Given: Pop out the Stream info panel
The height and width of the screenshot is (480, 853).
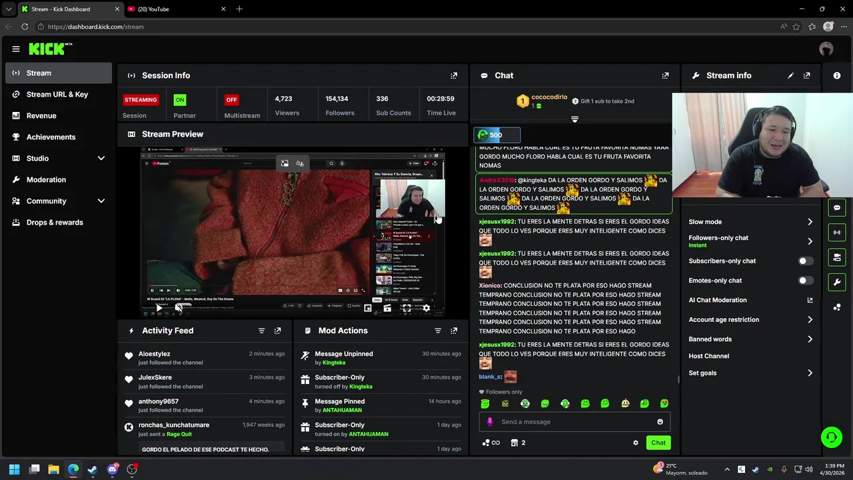Looking at the screenshot, I should click(806, 75).
